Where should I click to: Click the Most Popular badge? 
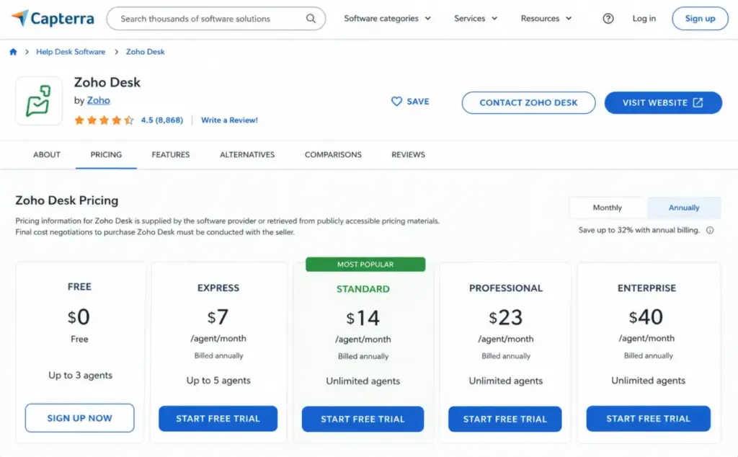(365, 264)
